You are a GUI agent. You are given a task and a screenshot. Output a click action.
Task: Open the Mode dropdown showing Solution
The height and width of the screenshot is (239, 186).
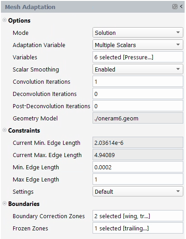point(138,33)
